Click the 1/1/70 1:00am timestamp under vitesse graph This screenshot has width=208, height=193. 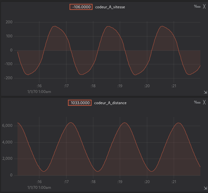pyautogui.click(x=39, y=92)
